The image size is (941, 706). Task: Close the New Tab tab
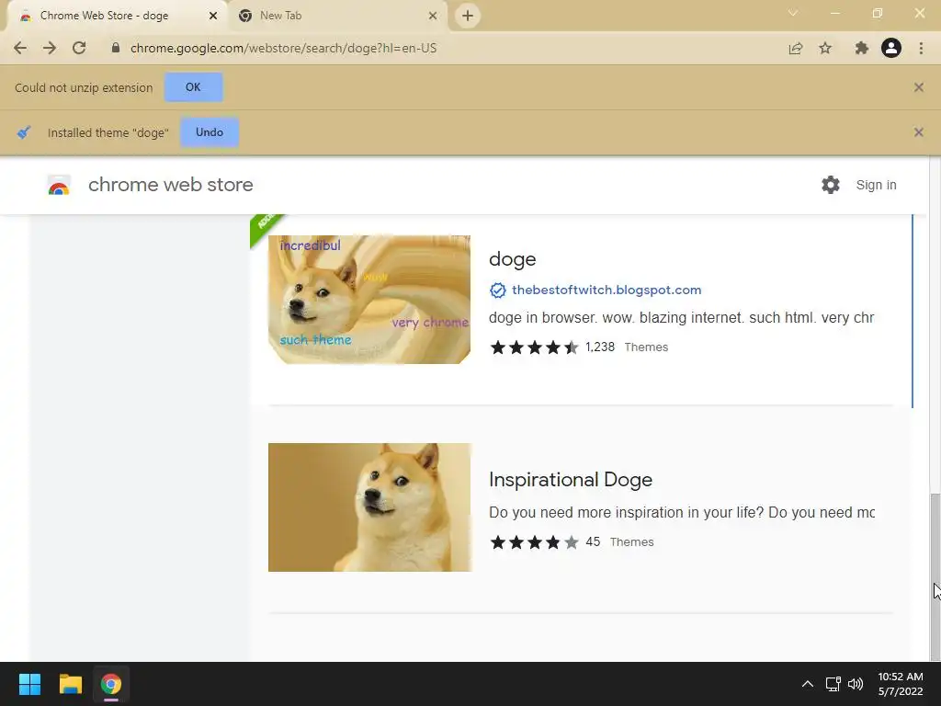coord(433,16)
